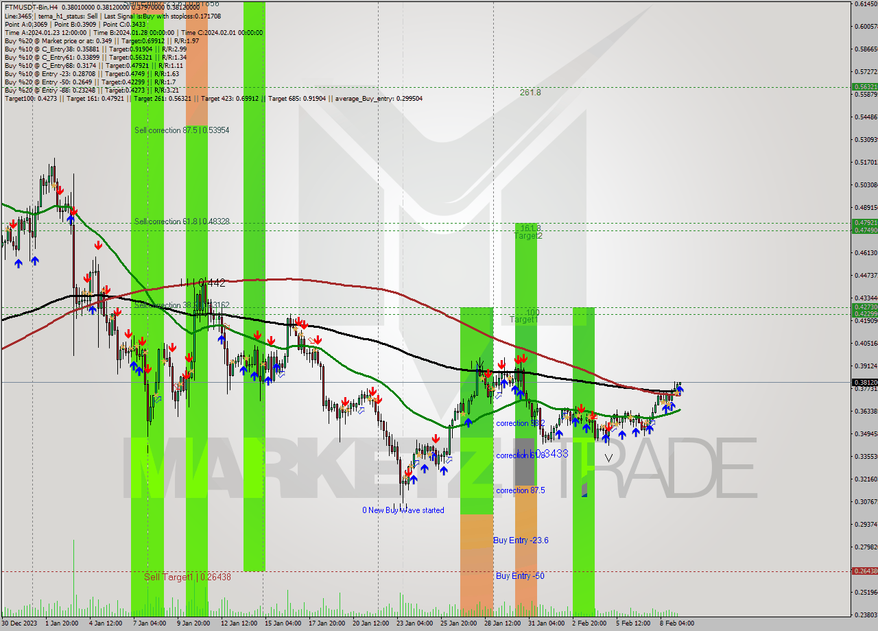This screenshot has height=631, width=878.
Task: Click the '8 Feb 04:00' time axis label
Action: [x=677, y=623]
